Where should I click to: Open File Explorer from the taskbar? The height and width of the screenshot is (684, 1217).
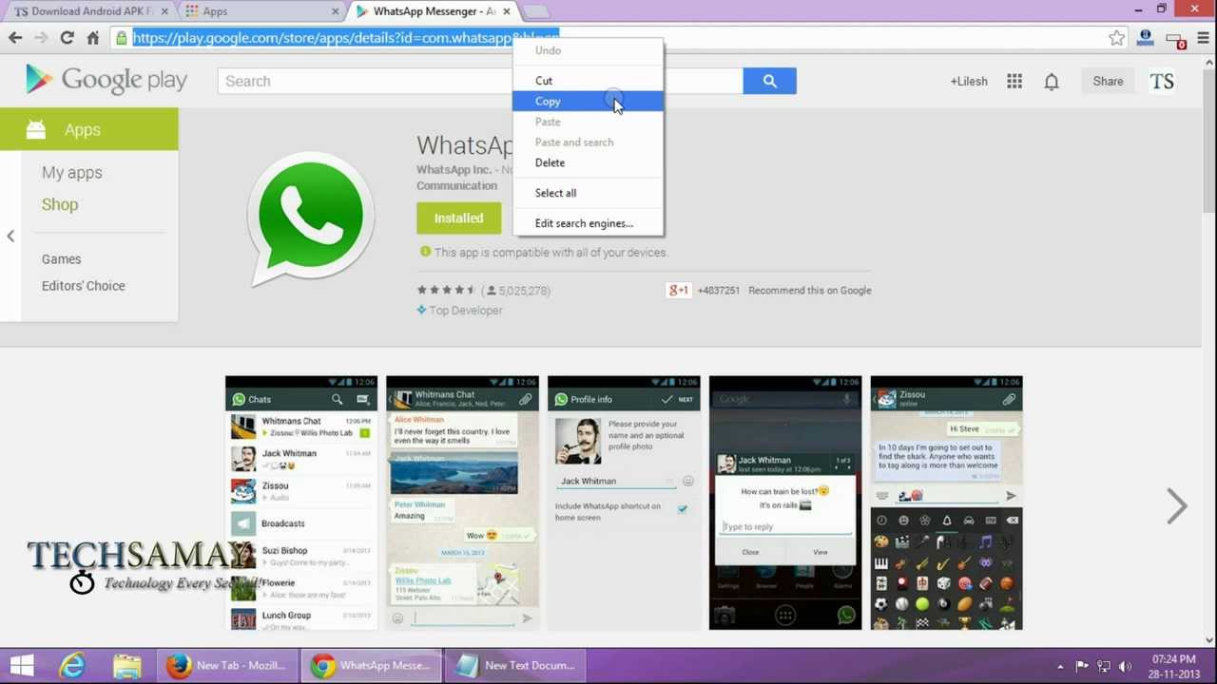pyautogui.click(x=126, y=665)
